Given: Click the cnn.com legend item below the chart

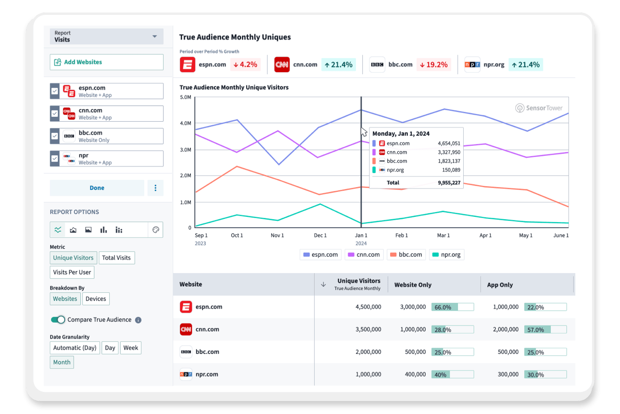Looking at the screenshot, I should pos(364,254).
